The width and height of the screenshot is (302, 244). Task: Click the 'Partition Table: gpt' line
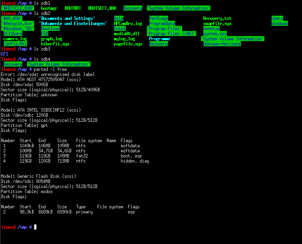24,125
